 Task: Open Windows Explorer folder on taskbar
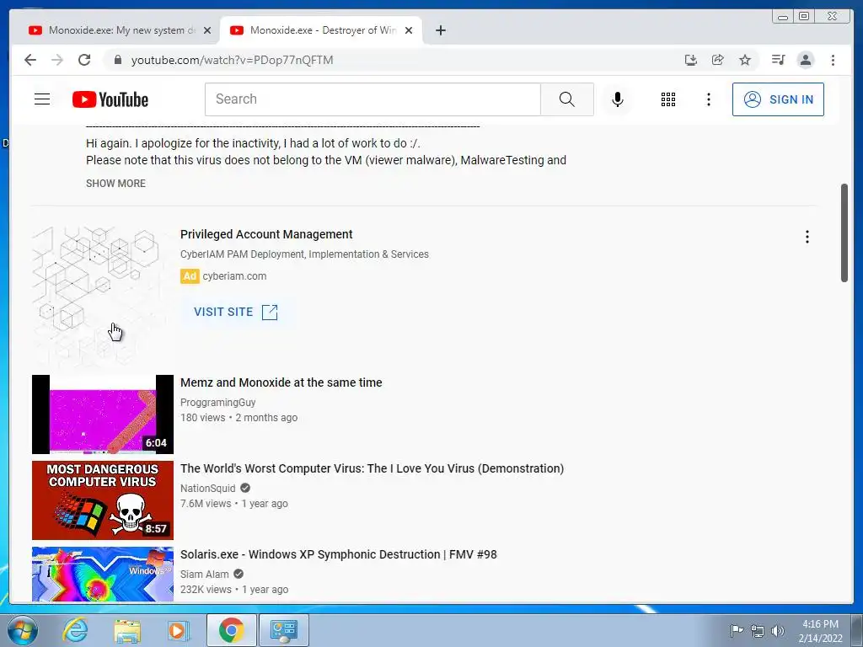click(x=127, y=630)
